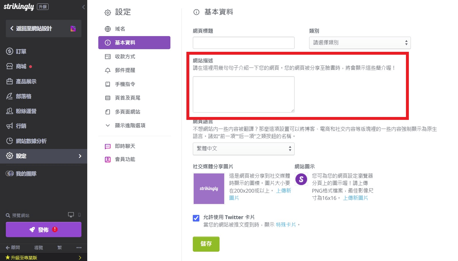The width and height of the screenshot is (458, 261).
Task: Open the 繁體中文 language dropdown
Action: [243, 149]
